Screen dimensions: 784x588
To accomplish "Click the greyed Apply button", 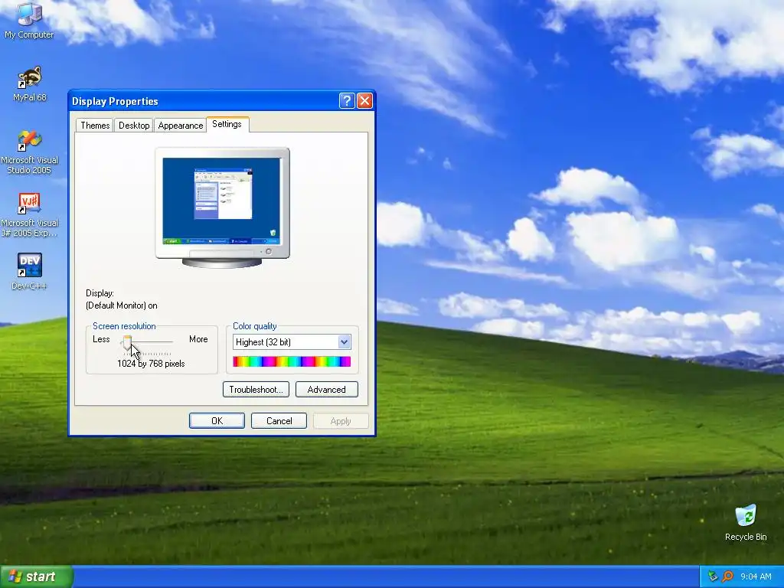I will 341,421.
